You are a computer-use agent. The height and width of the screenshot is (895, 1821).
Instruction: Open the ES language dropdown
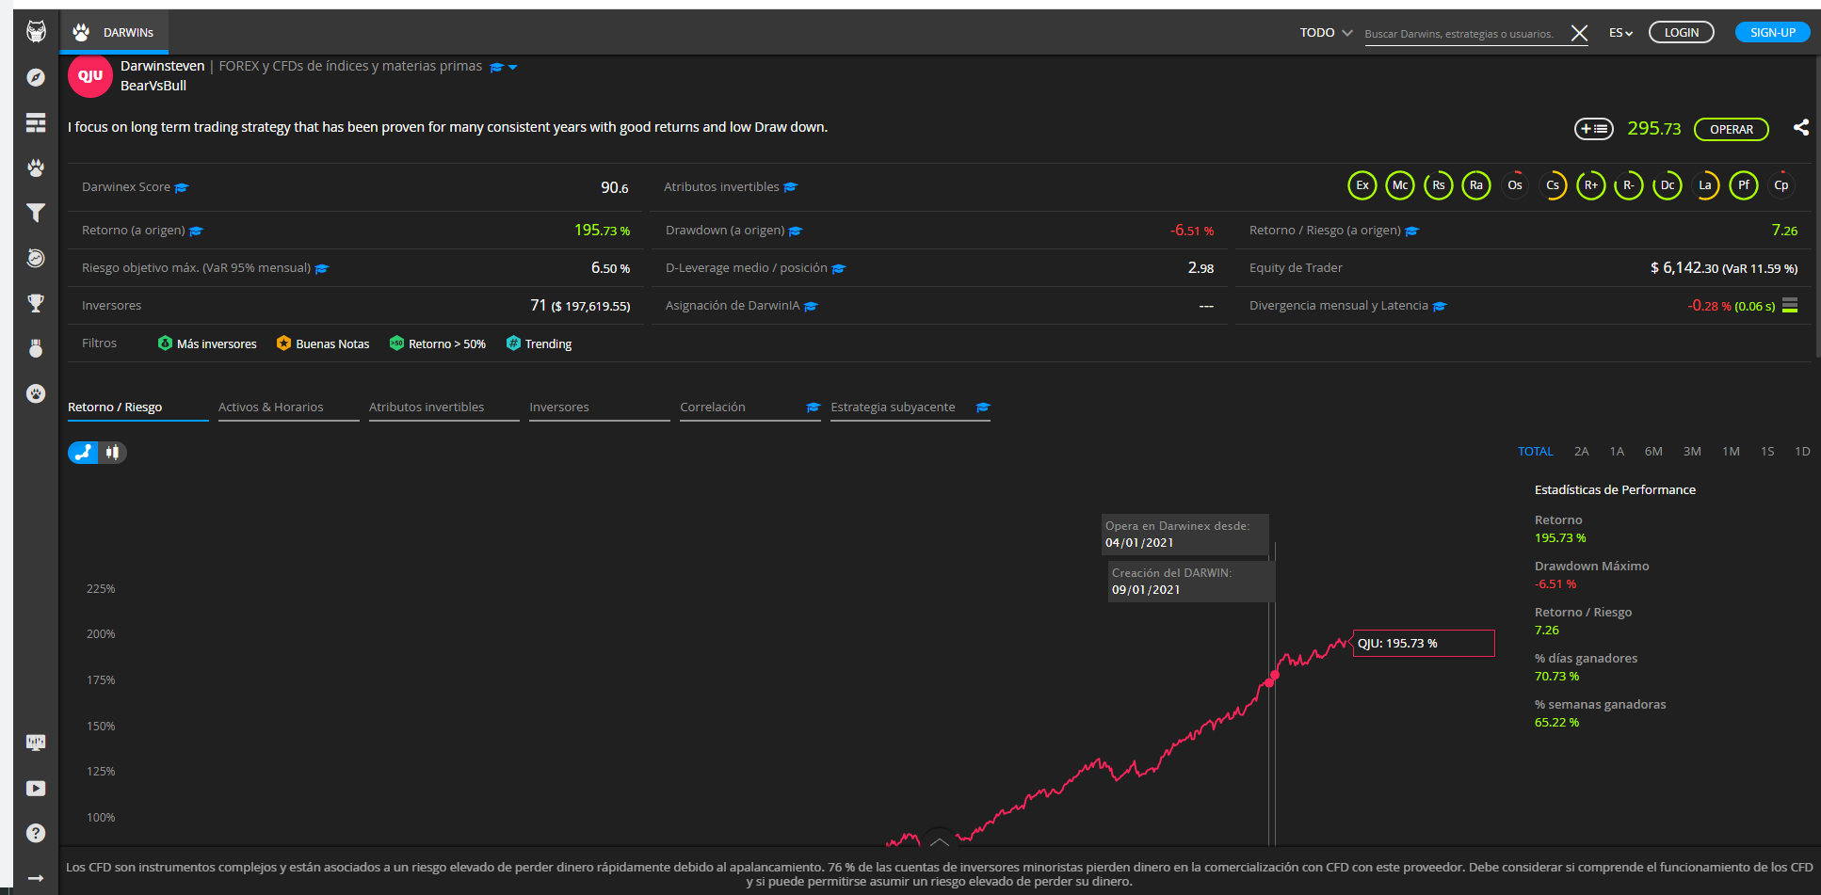1620,33
